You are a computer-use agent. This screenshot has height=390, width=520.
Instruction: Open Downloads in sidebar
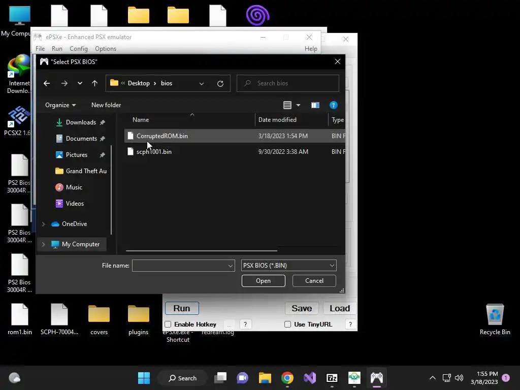click(x=81, y=122)
